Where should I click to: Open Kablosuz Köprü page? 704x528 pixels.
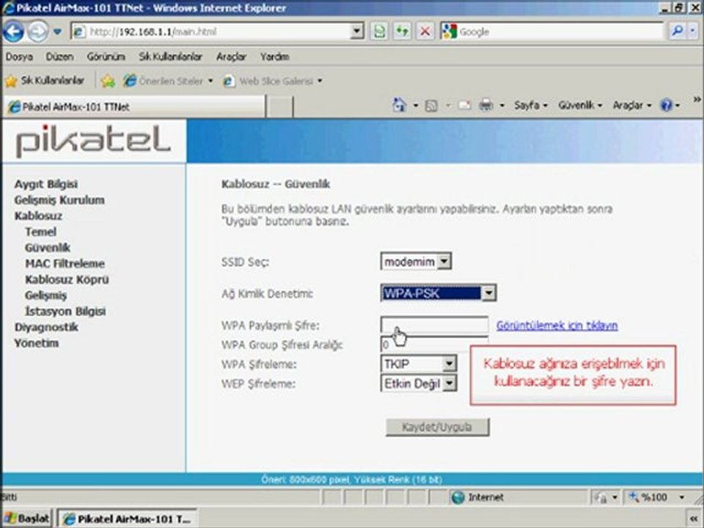click(x=67, y=279)
